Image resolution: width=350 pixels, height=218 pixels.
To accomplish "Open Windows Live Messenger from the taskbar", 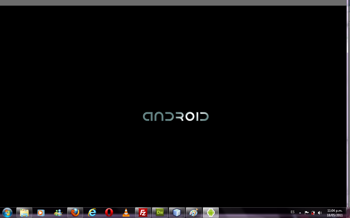I will [x=58, y=213].
